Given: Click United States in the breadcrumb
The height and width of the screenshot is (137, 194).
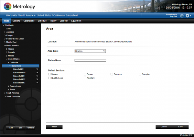Looking at the screenshot, I should click(44, 16).
